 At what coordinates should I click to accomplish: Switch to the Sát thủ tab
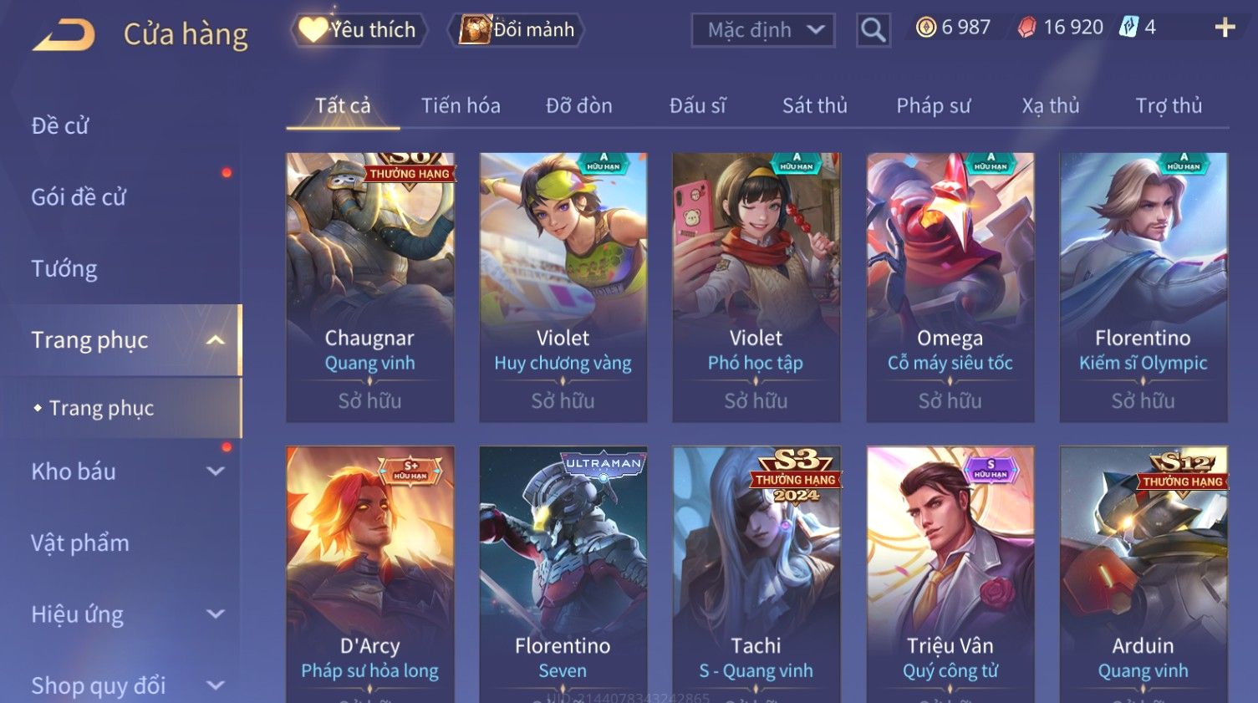point(814,106)
